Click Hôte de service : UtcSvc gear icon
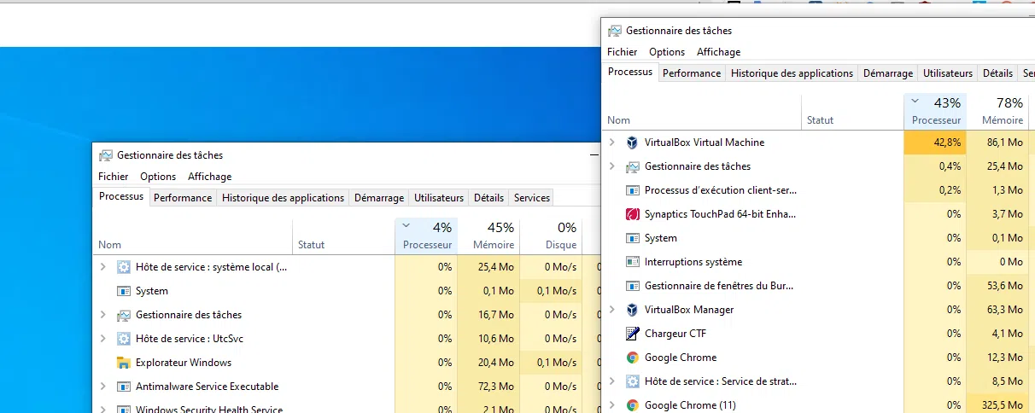 124,339
